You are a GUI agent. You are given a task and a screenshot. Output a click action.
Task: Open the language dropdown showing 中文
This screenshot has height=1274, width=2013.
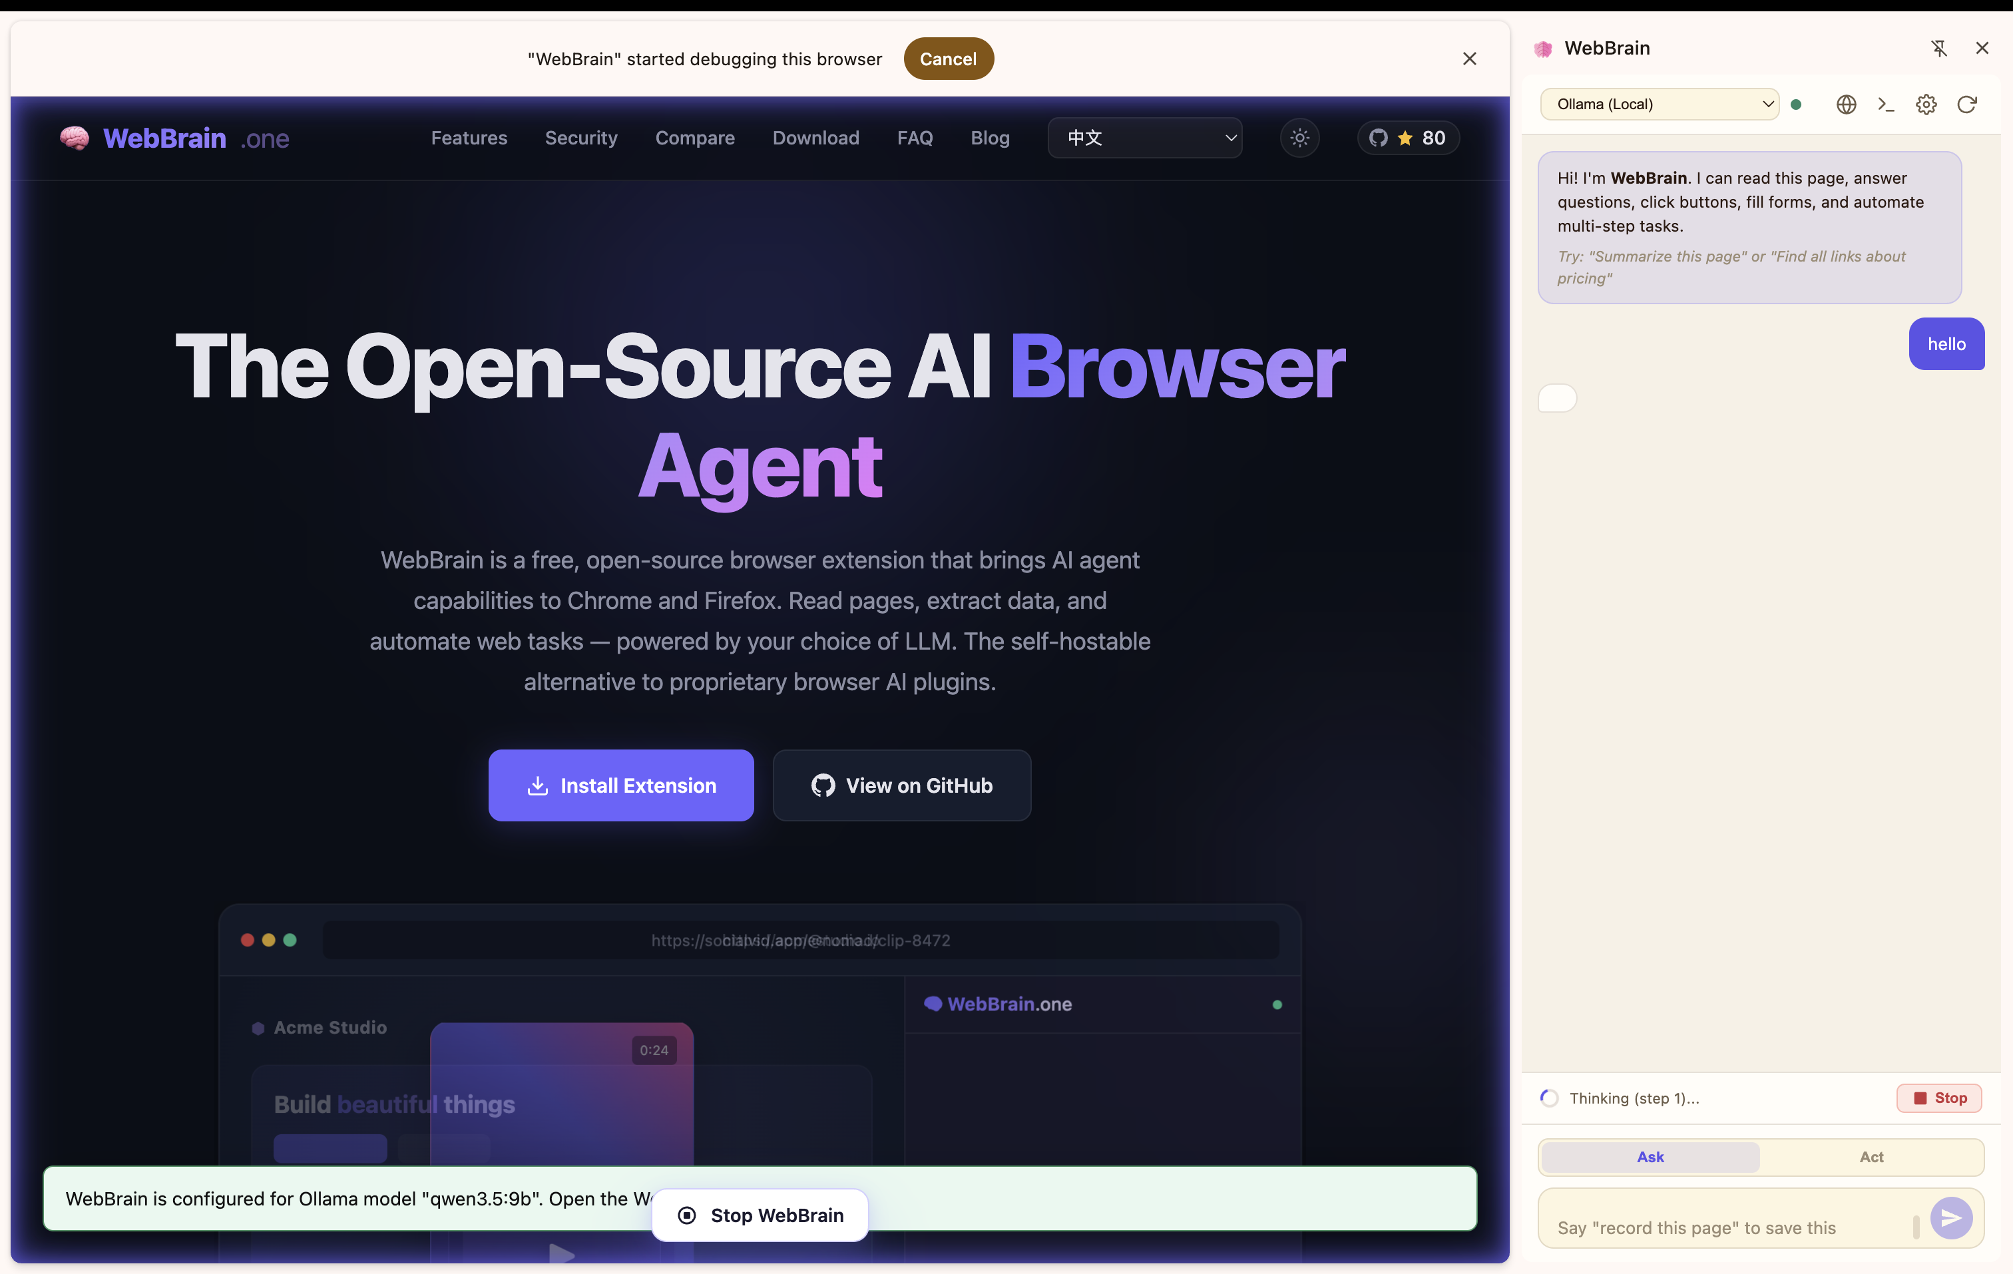(1144, 138)
